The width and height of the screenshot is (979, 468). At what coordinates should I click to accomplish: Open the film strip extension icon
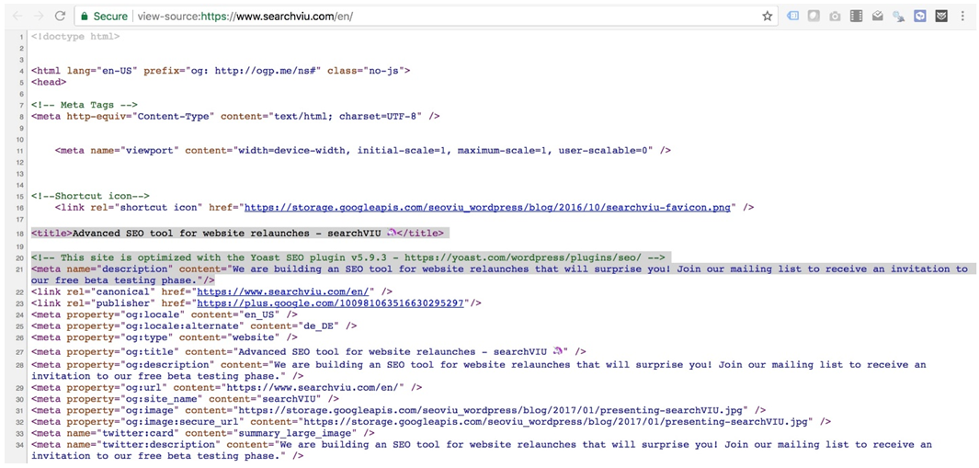pyautogui.click(x=856, y=17)
